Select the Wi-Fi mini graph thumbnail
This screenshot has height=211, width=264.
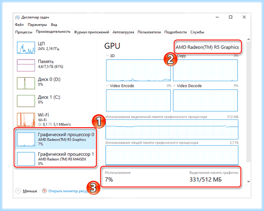click(26, 119)
